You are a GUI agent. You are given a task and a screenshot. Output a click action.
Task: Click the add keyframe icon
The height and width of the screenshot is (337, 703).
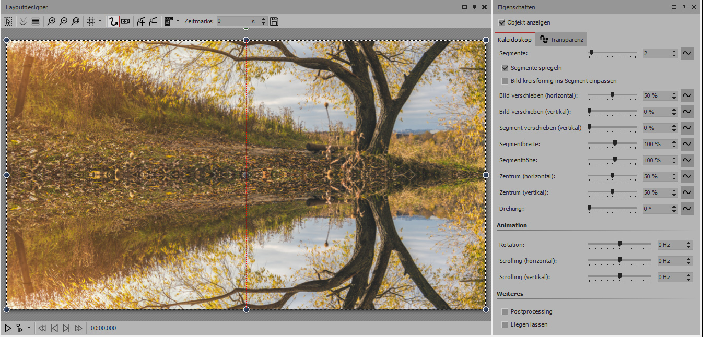(x=141, y=21)
